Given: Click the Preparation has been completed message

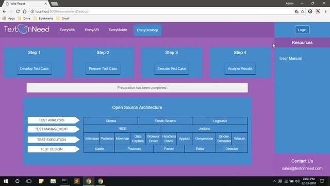Looking at the screenshot, I should coord(137,87).
